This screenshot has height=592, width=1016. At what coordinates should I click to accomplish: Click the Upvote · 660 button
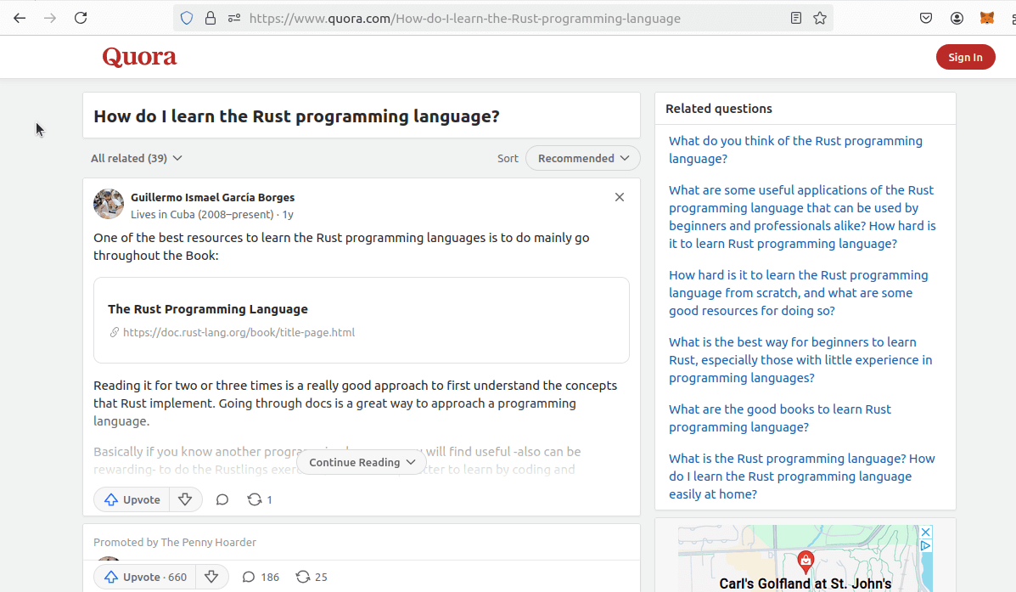click(146, 577)
